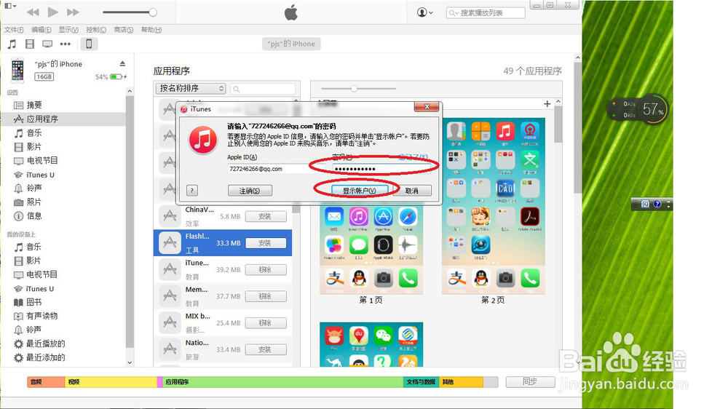Click the app list search box
The width and height of the screenshot is (728, 409).
pos(264,89)
